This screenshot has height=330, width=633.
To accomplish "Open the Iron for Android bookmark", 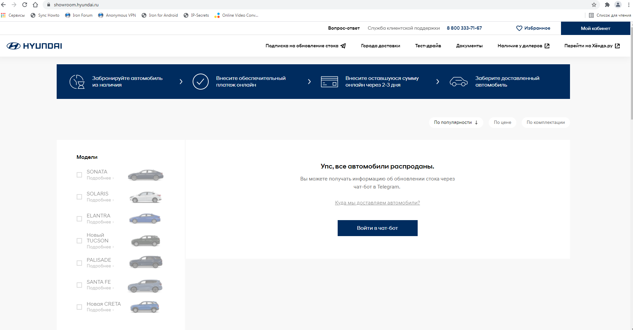I will click(160, 15).
